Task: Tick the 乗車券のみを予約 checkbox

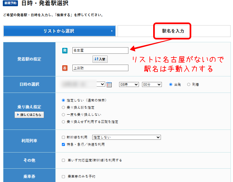Action: (63, 176)
